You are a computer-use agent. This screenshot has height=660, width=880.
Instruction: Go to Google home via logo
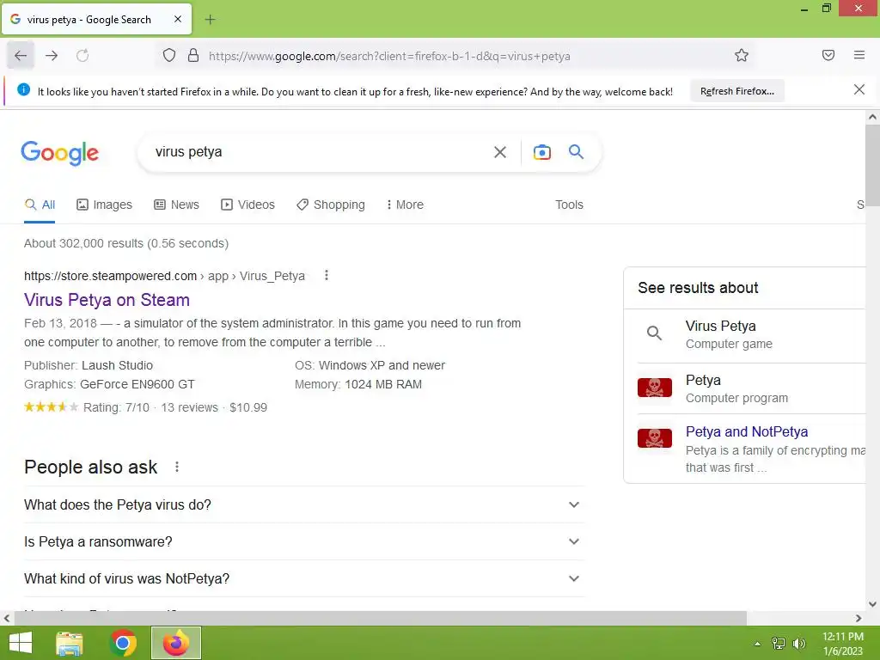[x=60, y=153]
